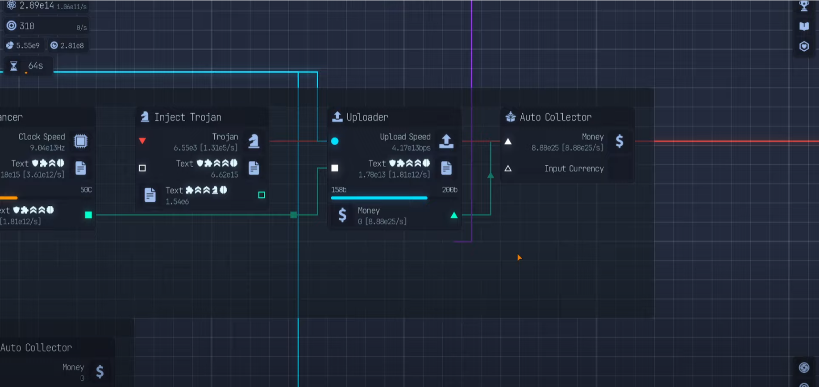Click the hourglass timer icon

coord(14,66)
